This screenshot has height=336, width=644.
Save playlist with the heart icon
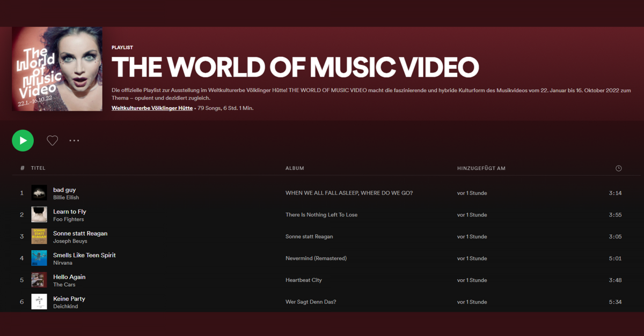[52, 140]
